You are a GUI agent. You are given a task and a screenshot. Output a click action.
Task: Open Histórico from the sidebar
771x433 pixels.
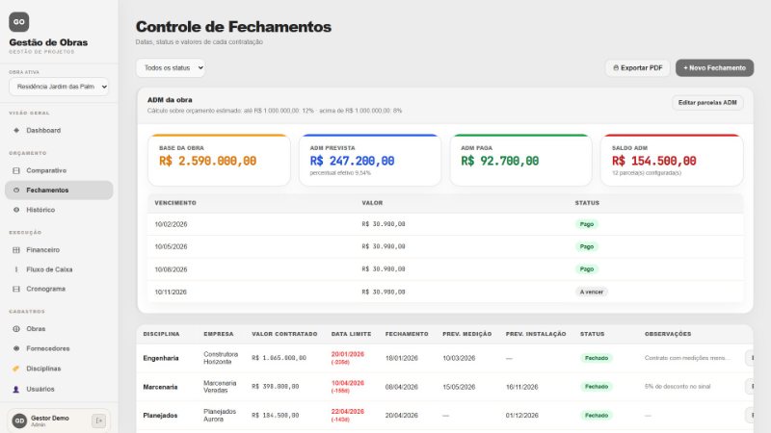pyautogui.click(x=59, y=210)
